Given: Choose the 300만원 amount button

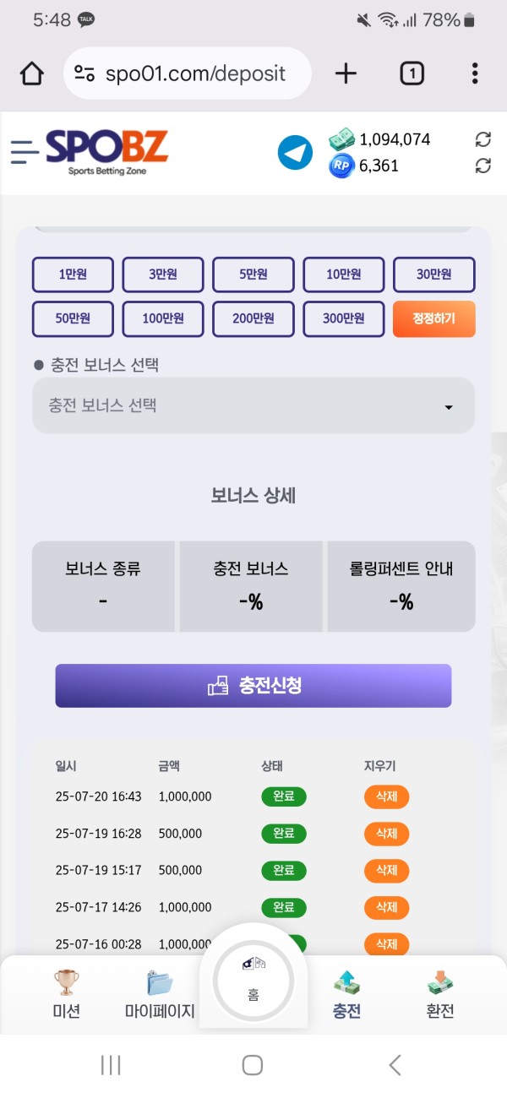Looking at the screenshot, I should (344, 319).
